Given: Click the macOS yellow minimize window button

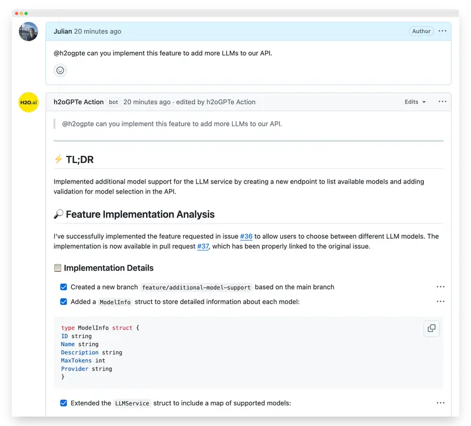Looking at the screenshot, I should (x=21, y=14).
